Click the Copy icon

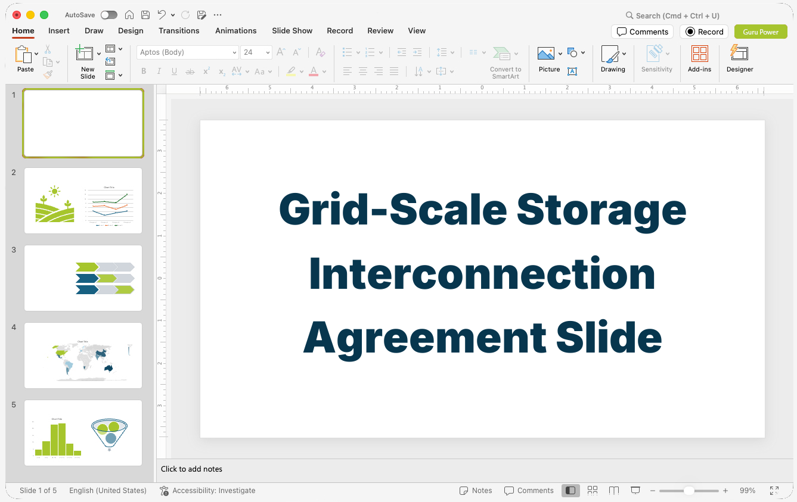point(48,62)
